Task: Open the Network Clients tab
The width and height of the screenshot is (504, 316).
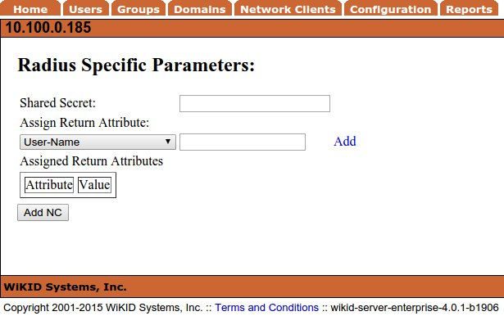Action: click(x=288, y=9)
